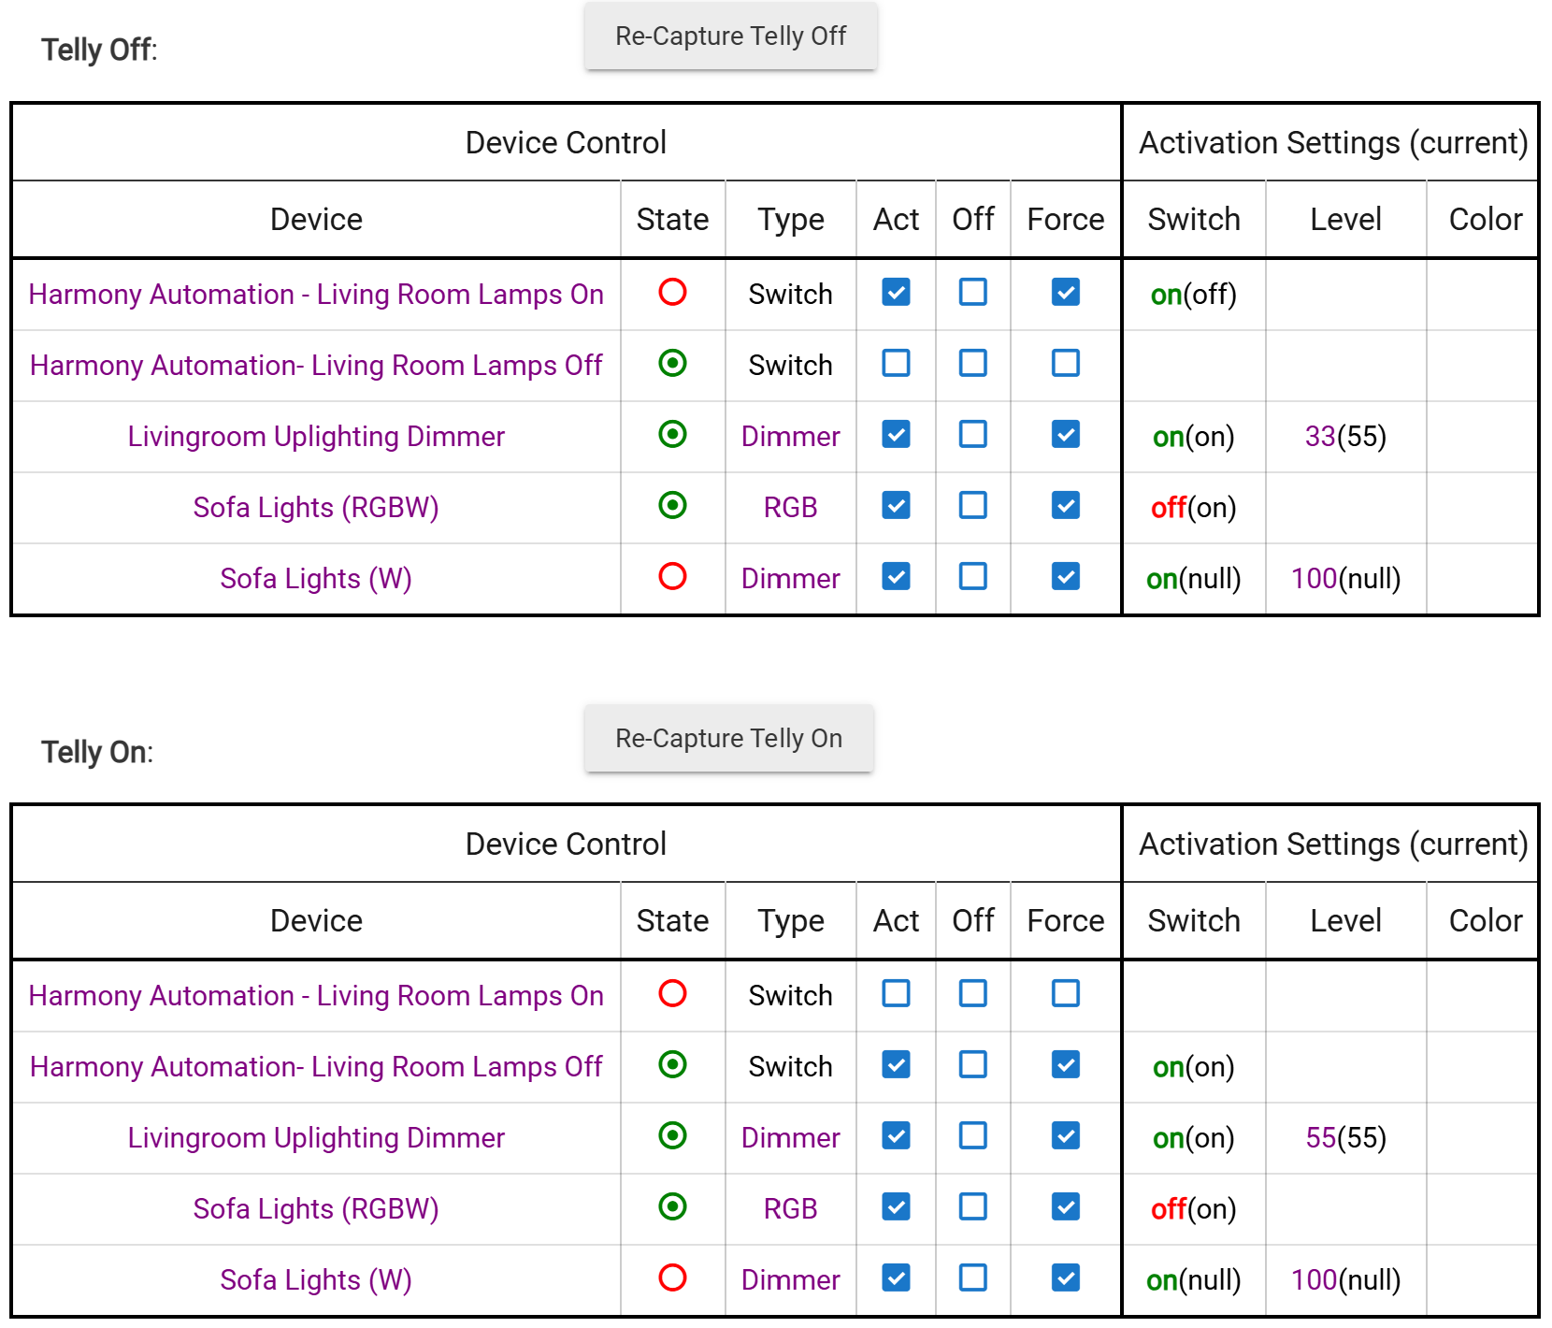Toggle state icon for Sofa Lights (W) in Telly Off

(672, 577)
